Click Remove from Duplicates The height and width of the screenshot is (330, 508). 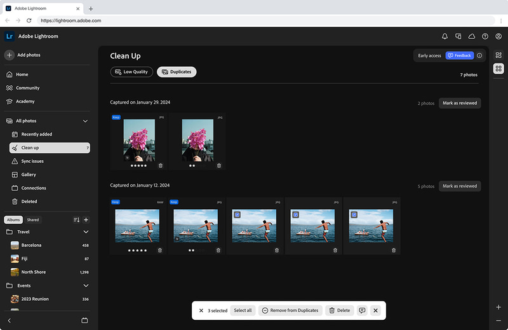pyautogui.click(x=290, y=310)
